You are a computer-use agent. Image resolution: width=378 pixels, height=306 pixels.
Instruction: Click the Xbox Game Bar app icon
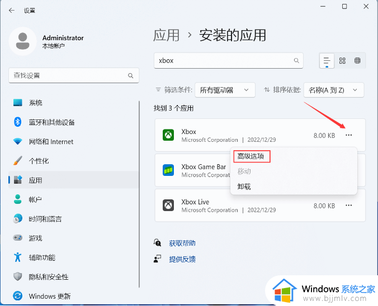pyautogui.click(x=168, y=170)
